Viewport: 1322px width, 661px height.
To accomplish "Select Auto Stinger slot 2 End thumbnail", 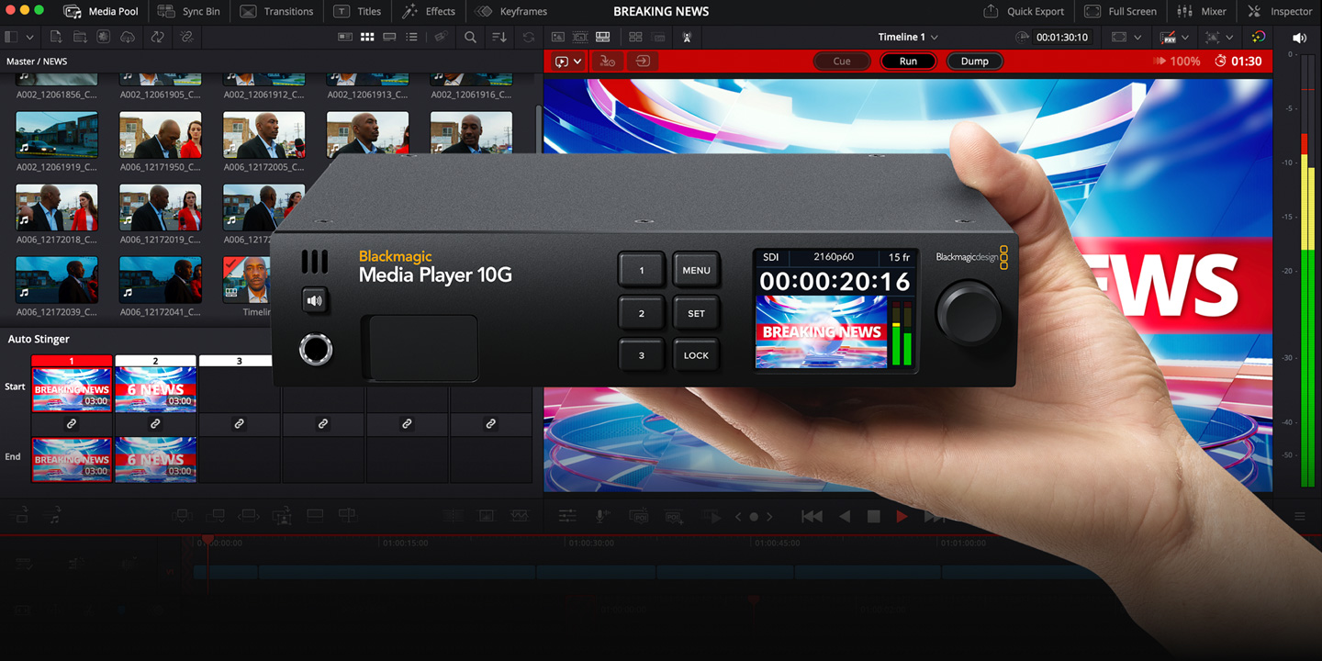I will pyautogui.click(x=155, y=459).
